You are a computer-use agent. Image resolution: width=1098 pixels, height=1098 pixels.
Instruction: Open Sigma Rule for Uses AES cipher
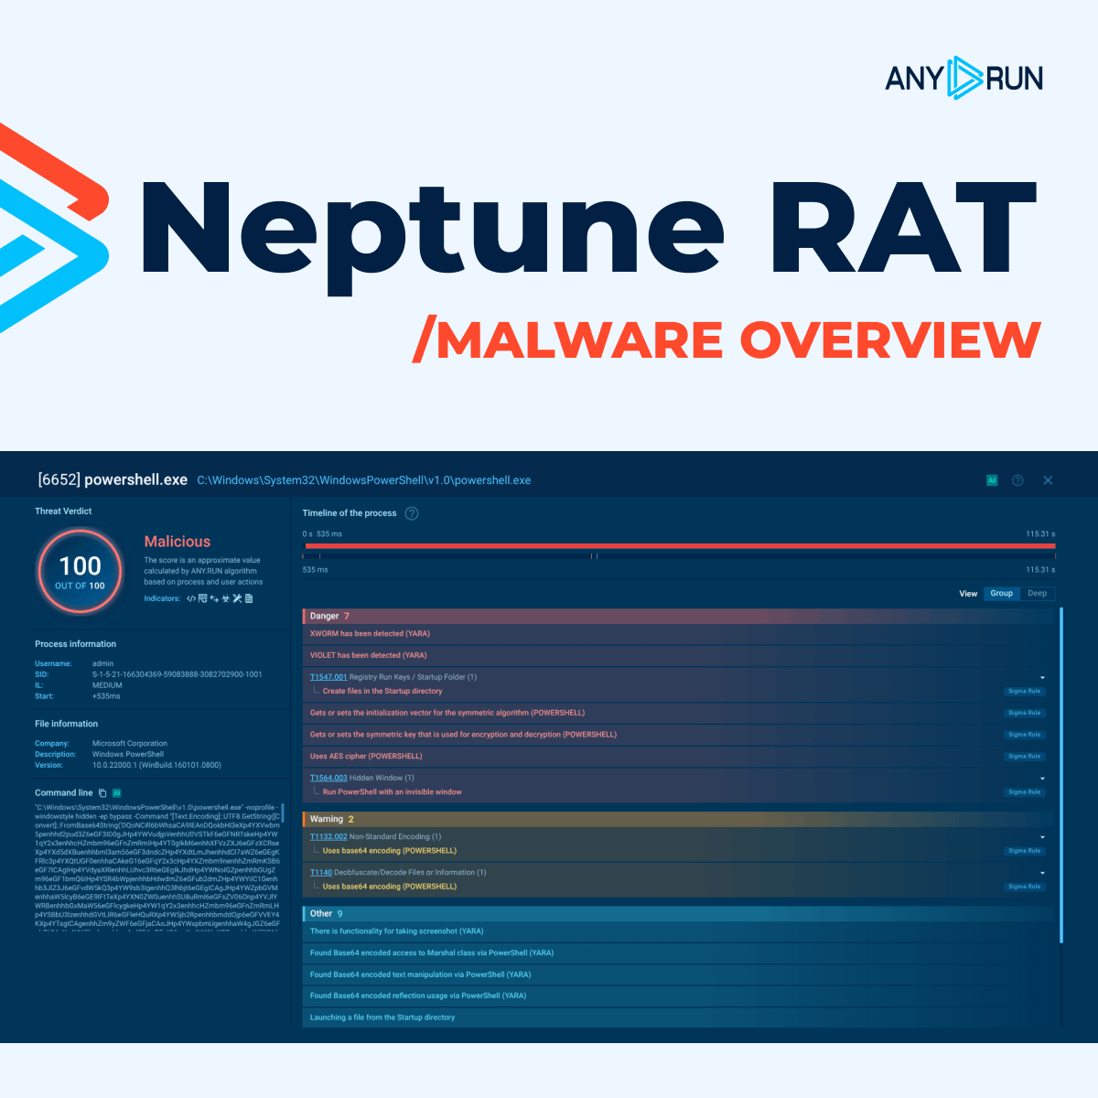click(1024, 757)
